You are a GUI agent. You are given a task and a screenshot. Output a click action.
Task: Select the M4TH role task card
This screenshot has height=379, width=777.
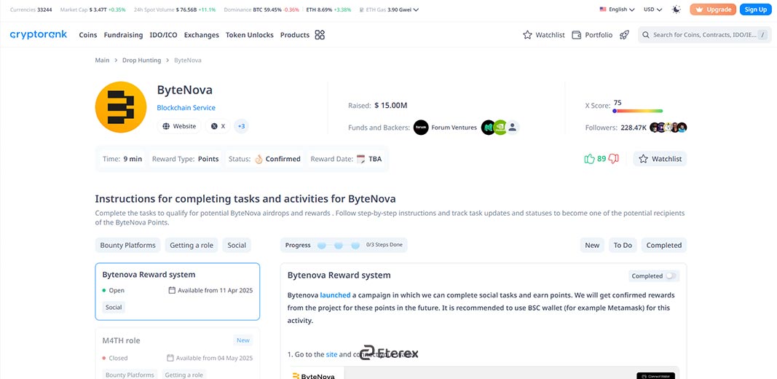[x=178, y=353]
